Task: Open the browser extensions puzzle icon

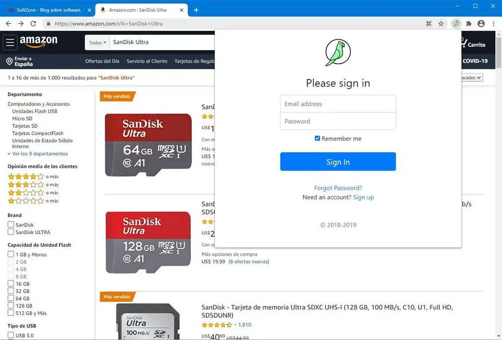Action: pos(469,24)
